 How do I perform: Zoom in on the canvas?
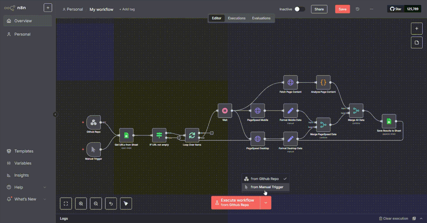tap(81, 204)
